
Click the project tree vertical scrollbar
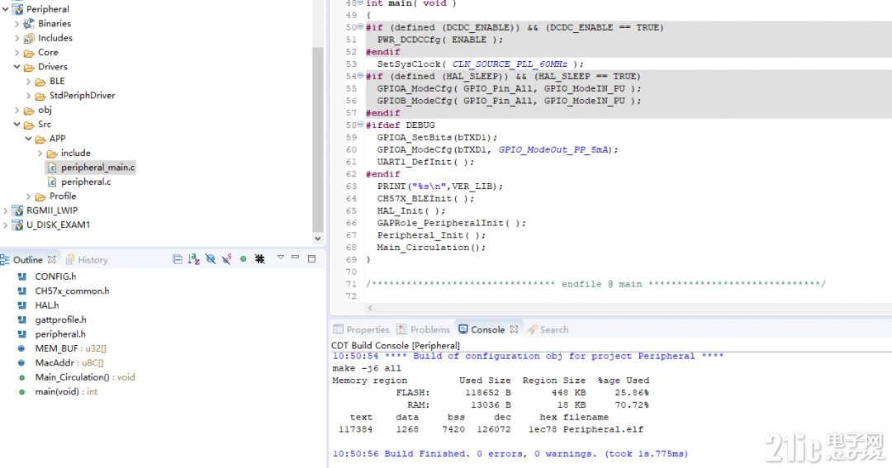[317, 139]
